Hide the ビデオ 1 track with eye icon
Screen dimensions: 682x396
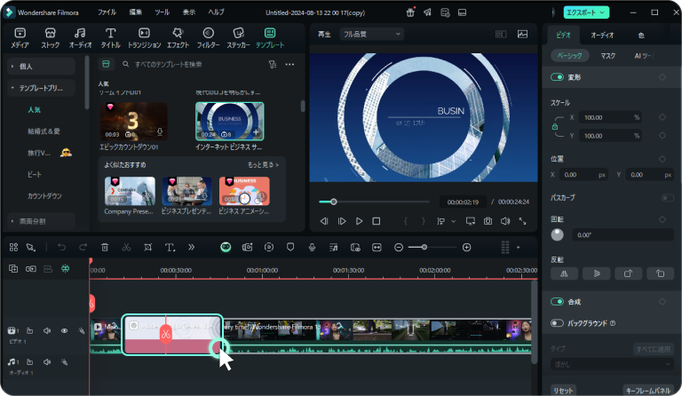pyautogui.click(x=64, y=331)
